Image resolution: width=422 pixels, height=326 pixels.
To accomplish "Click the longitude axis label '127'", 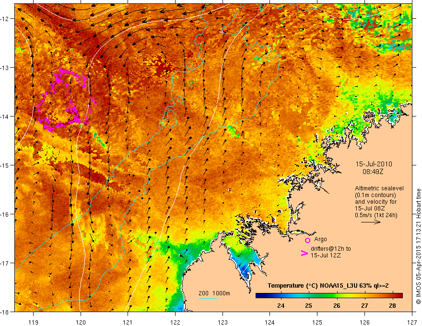I will tap(412, 323).
